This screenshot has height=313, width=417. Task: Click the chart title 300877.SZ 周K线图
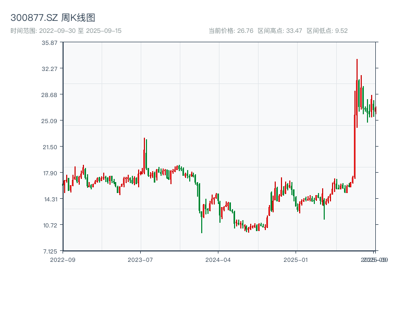click(x=53, y=18)
